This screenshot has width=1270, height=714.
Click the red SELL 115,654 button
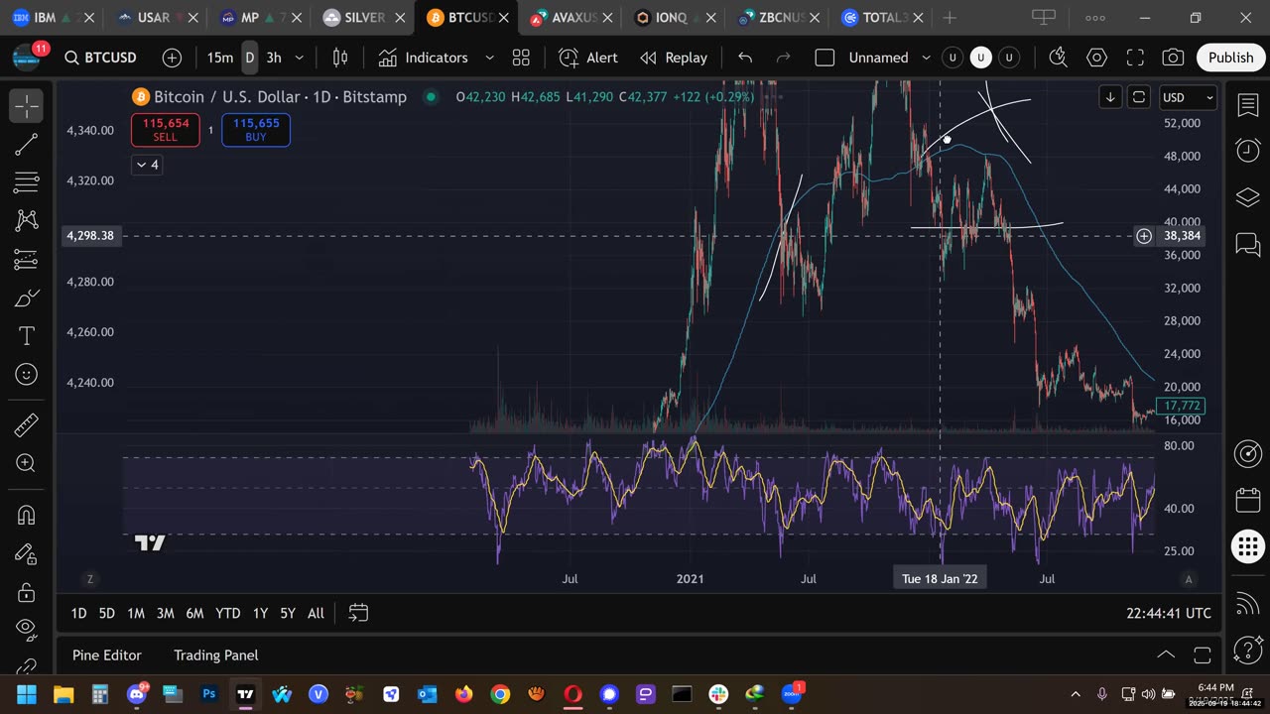(165, 130)
